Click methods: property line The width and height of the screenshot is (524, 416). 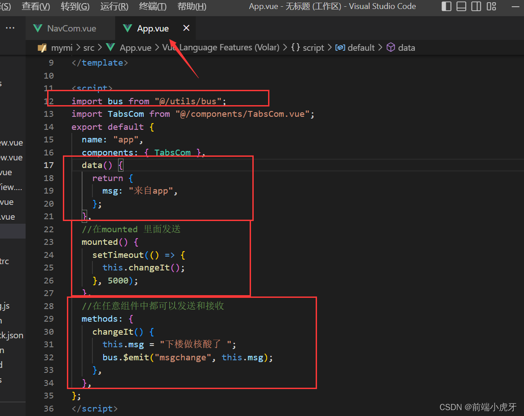coord(107,319)
